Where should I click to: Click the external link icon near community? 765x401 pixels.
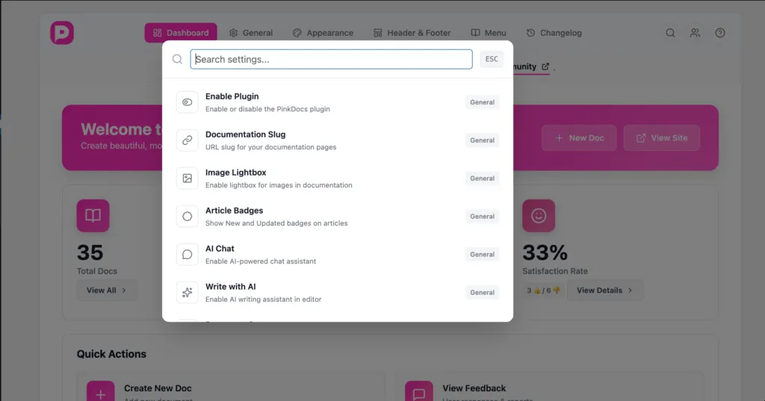545,66
